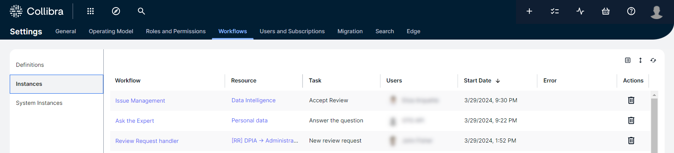Open the tasks checklist icon
Viewport: 674px width, 153px height.
pos(555,11)
